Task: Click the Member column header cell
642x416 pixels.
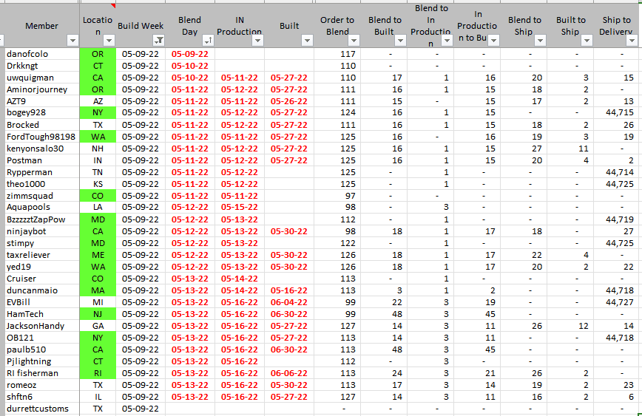Action: click(x=41, y=25)
